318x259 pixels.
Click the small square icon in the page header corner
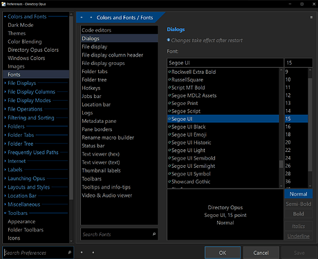[x=311, y=17]
